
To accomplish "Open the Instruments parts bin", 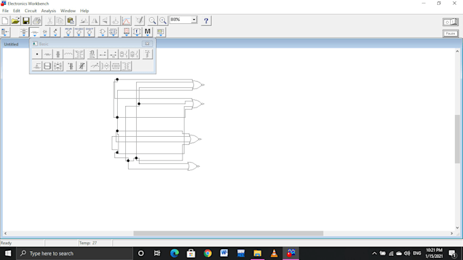I will tap(161, 32).
